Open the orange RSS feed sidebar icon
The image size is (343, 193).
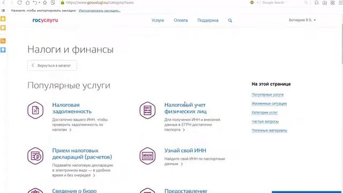(3, 41)
